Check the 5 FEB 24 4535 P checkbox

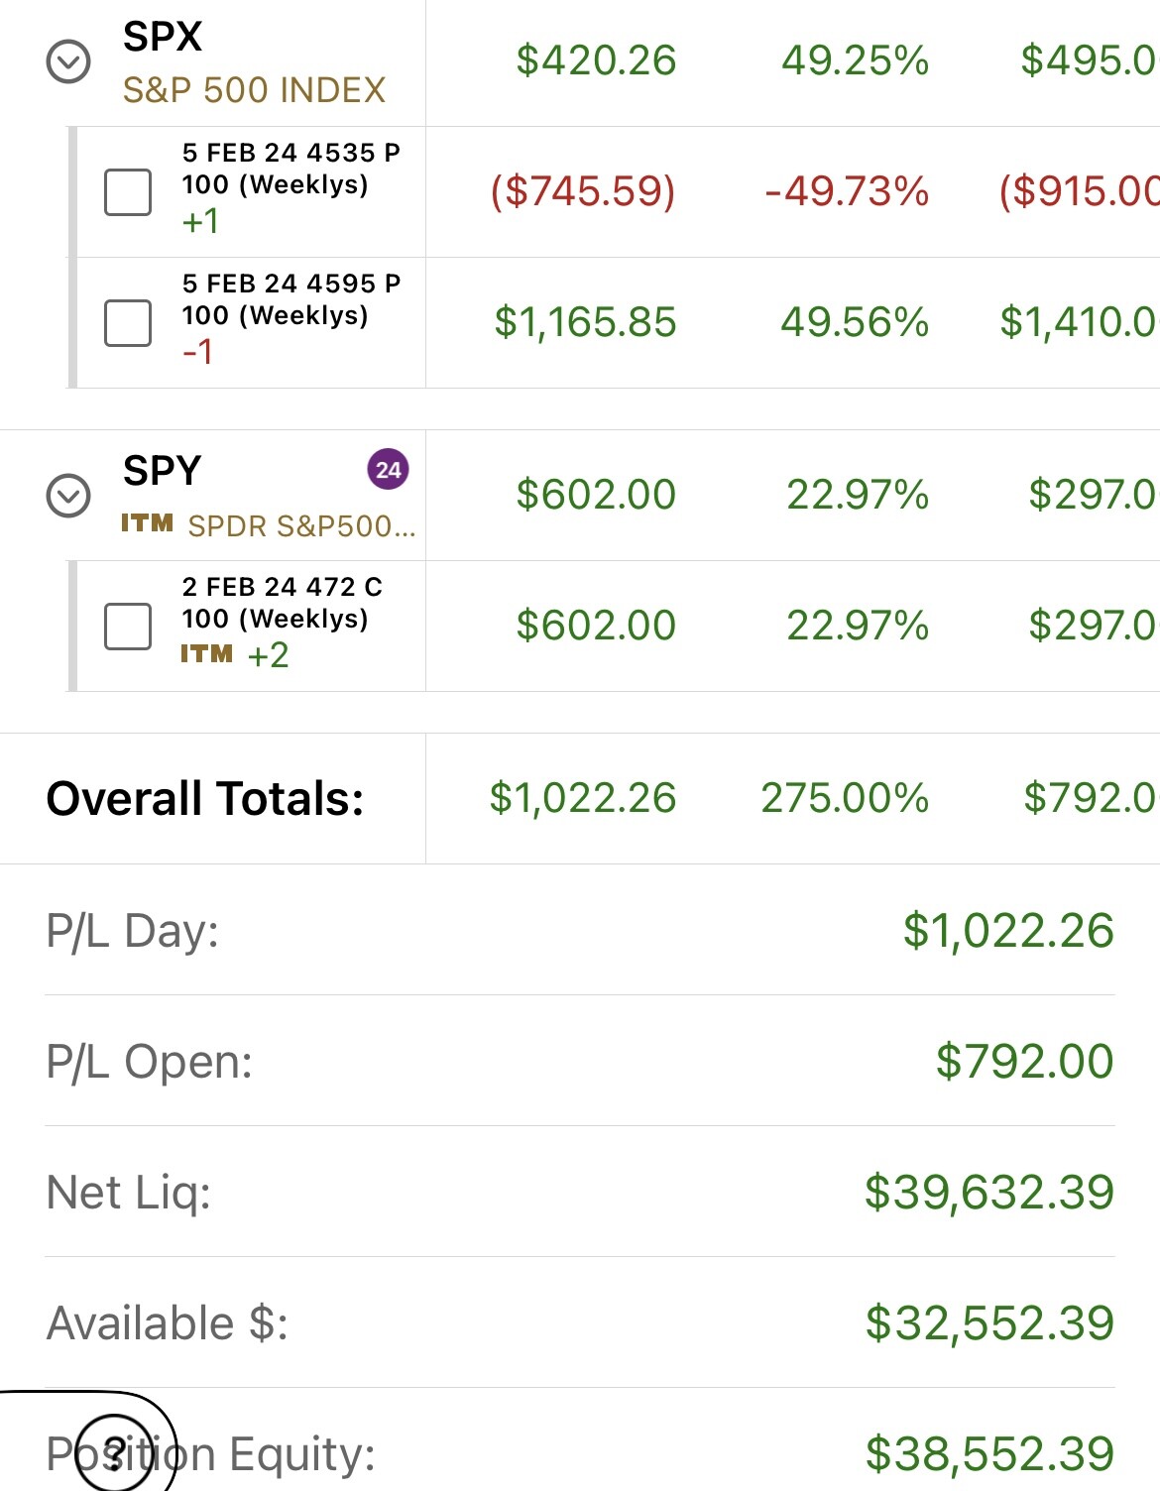pos(128,191)
